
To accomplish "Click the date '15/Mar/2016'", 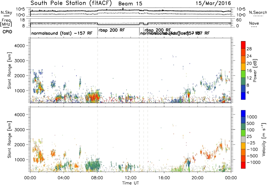I will pos(213,3).
